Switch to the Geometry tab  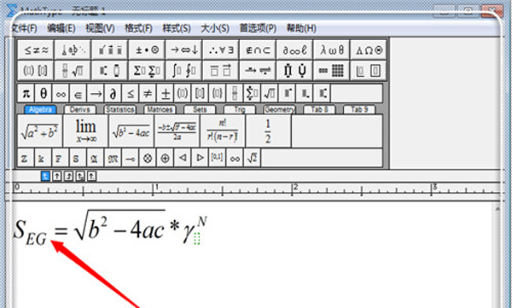(x=279, y=109)
